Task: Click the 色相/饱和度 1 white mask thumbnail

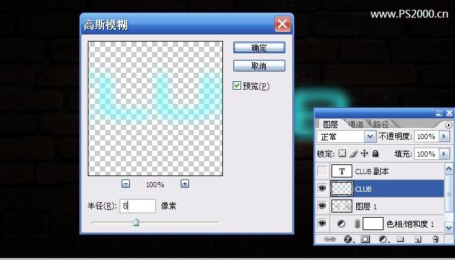Action: coord(373,224)
